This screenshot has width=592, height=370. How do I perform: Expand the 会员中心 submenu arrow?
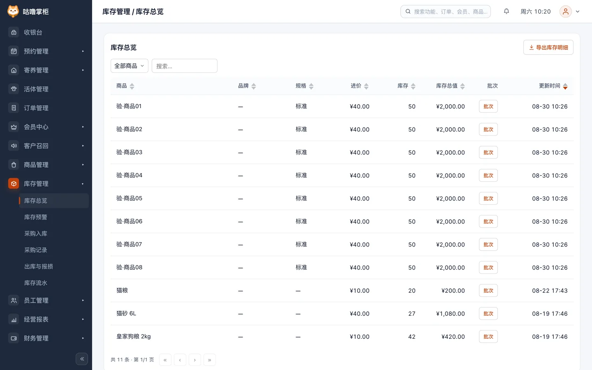point(83,127)
